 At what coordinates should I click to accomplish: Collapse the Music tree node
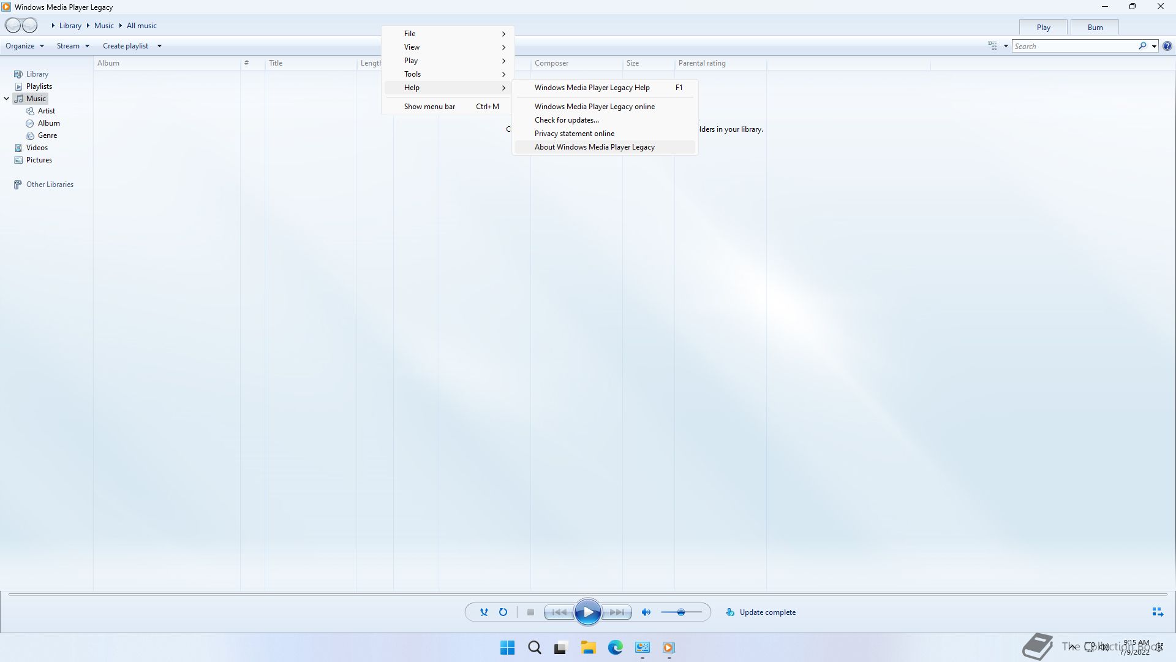(x=6, y=99)
